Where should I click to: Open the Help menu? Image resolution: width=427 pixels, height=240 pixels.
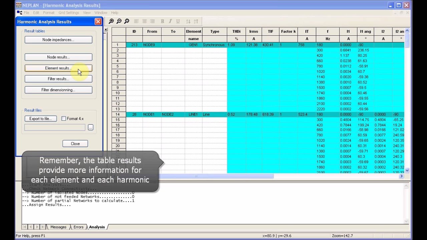coord(114,13)
